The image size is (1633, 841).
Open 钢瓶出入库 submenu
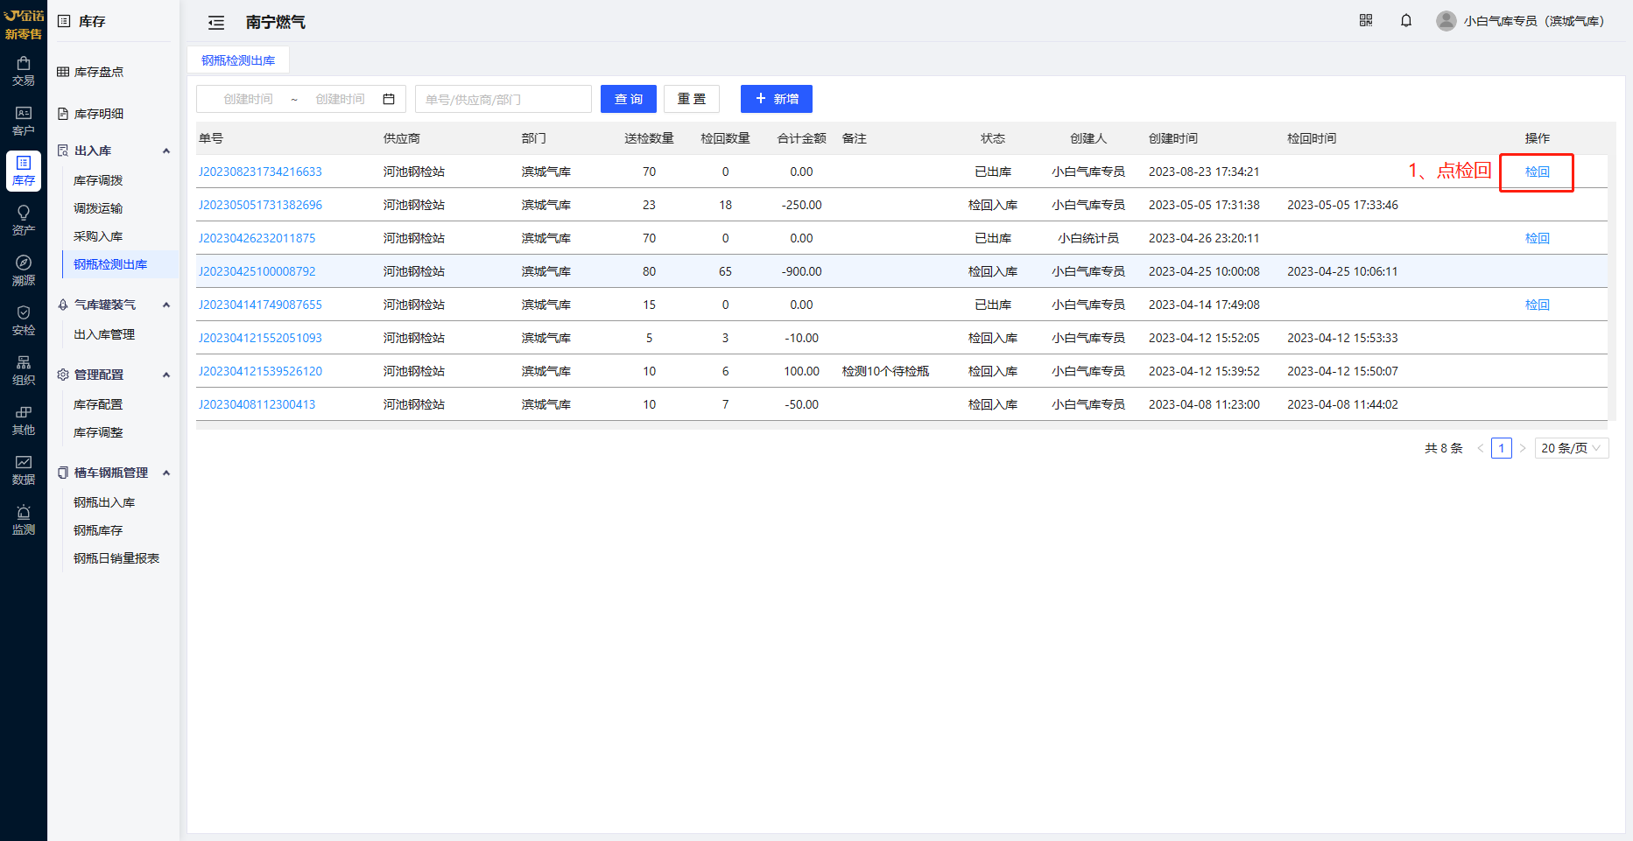click(104, 502)
